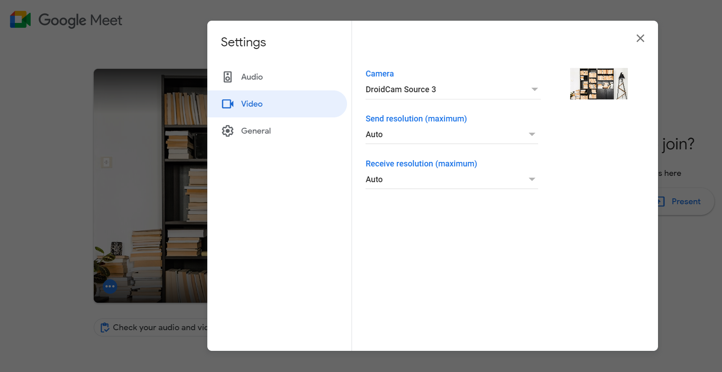Click the Present screen icon
The height and width of the screenshot is (372, 722).
point(661,202)
